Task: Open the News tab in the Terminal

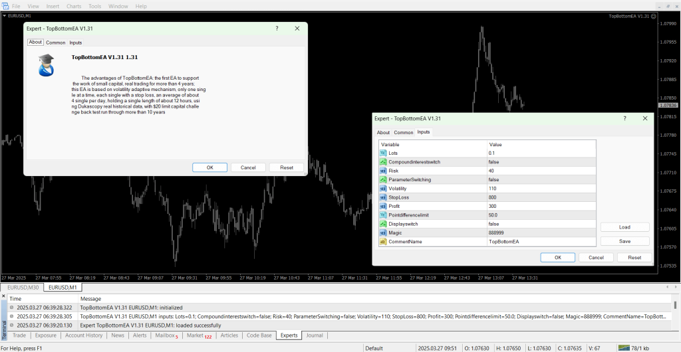Action: pos(118,335)
